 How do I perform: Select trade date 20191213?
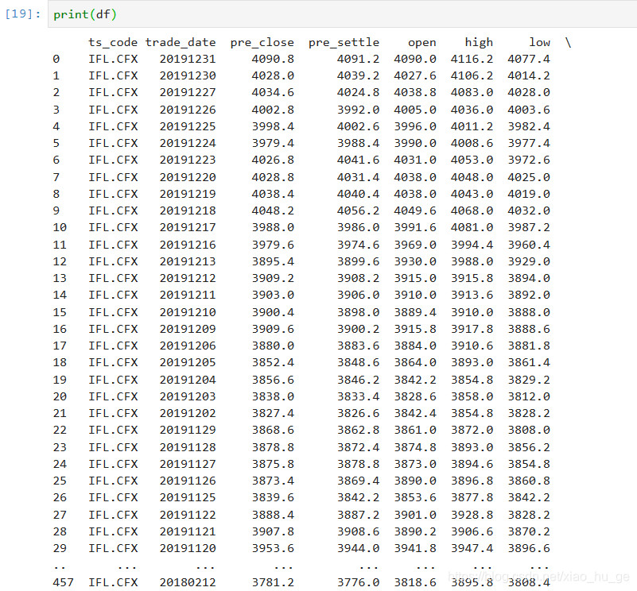pos(188,261)
